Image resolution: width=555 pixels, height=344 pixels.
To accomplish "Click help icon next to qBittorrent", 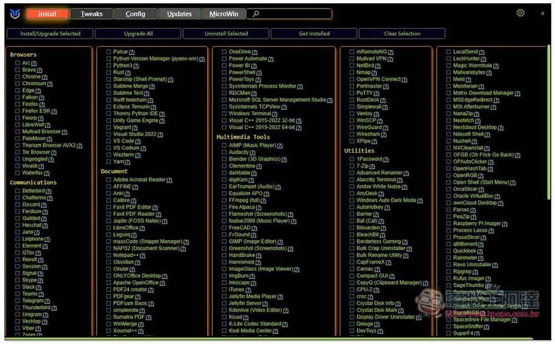I will tap(481, 245).
